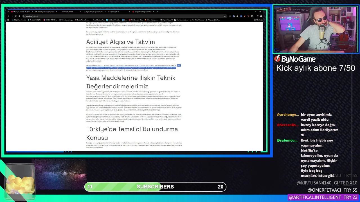Click the @KIRYUSAN4140 GIFTED X10 alert
The image size is (360, 202).
coord(327,183)
